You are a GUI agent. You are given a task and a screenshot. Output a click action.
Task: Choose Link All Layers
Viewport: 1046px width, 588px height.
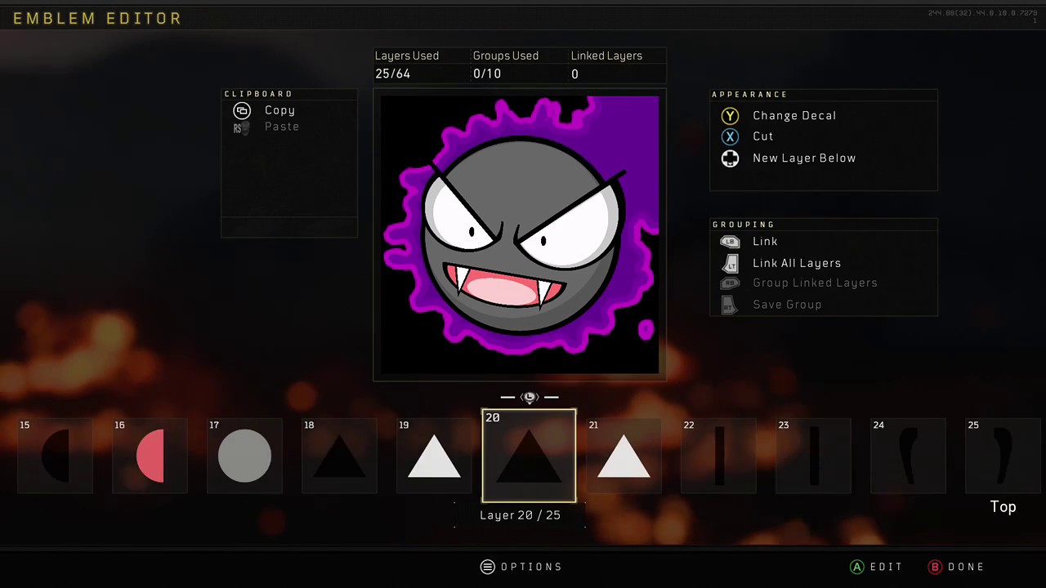click(x=797, y=263)
